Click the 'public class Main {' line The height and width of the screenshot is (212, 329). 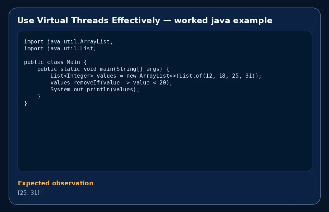click(56, 62)
